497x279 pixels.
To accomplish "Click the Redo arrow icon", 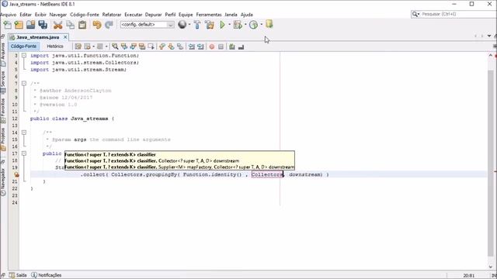I will click(109, 25).
